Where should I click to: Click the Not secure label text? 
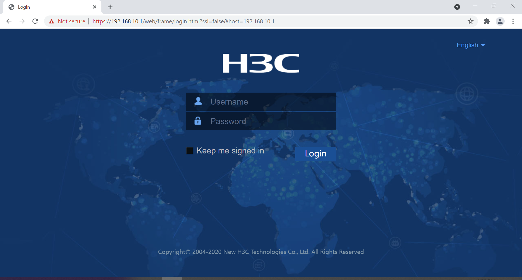[71, 21]
